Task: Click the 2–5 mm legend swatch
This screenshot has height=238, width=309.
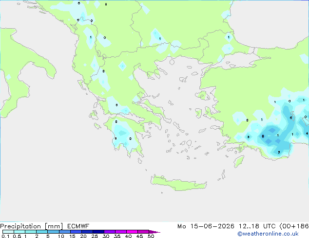Action: coord(42,232)
